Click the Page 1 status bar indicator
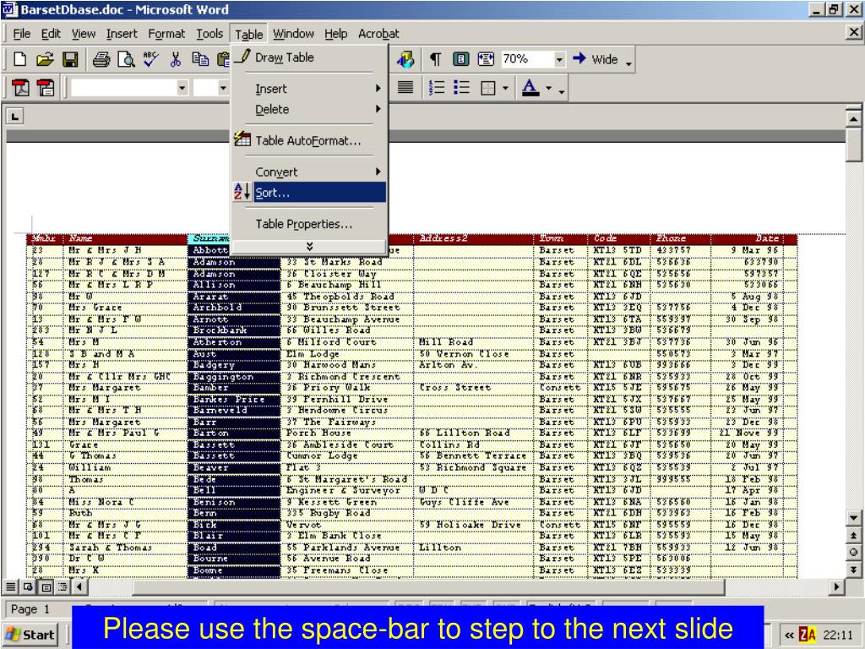 [x=30, y=608]
